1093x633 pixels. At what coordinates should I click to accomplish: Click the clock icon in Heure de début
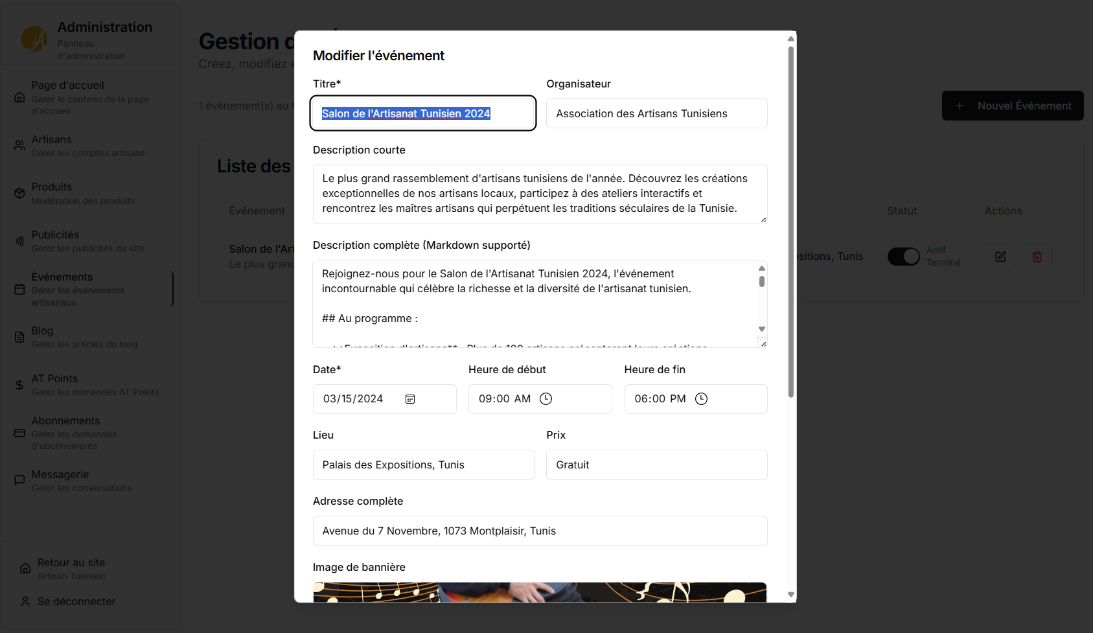546,399
